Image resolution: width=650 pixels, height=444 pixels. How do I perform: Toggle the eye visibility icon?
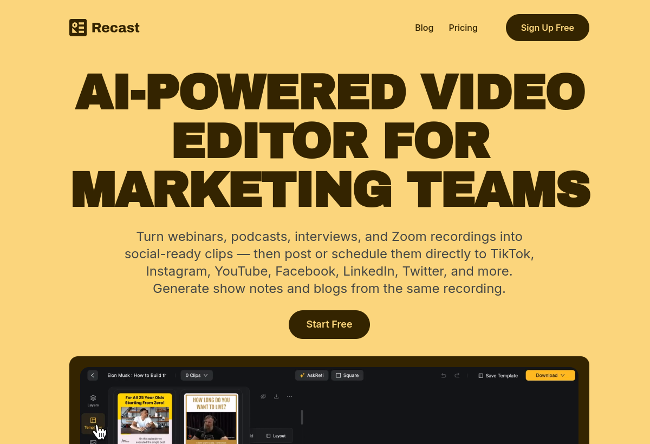coord(263,396)
